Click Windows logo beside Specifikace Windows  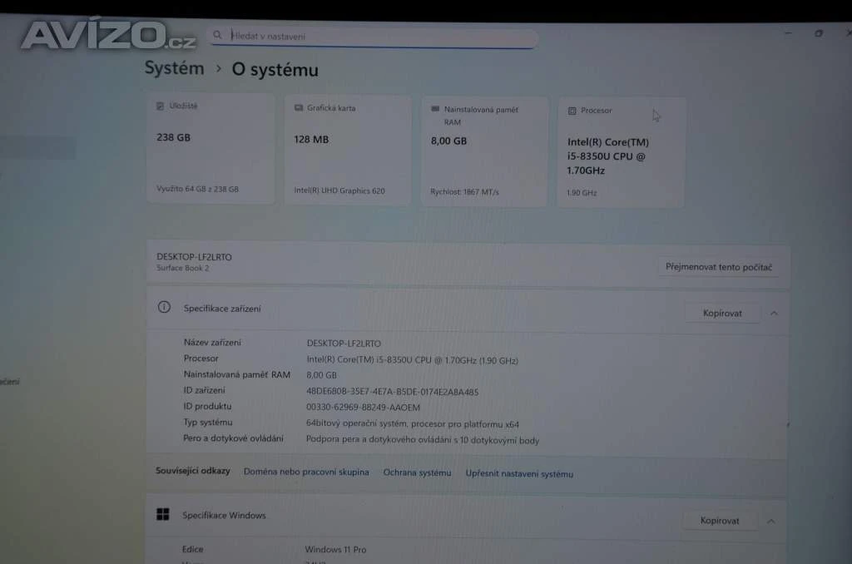click(163, 515)
